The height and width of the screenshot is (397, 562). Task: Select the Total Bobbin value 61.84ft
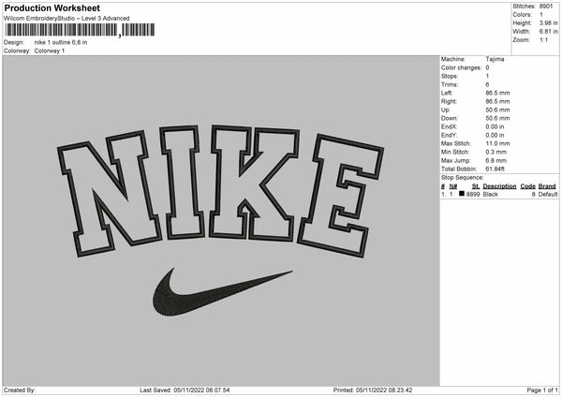(x=495, y=169)
